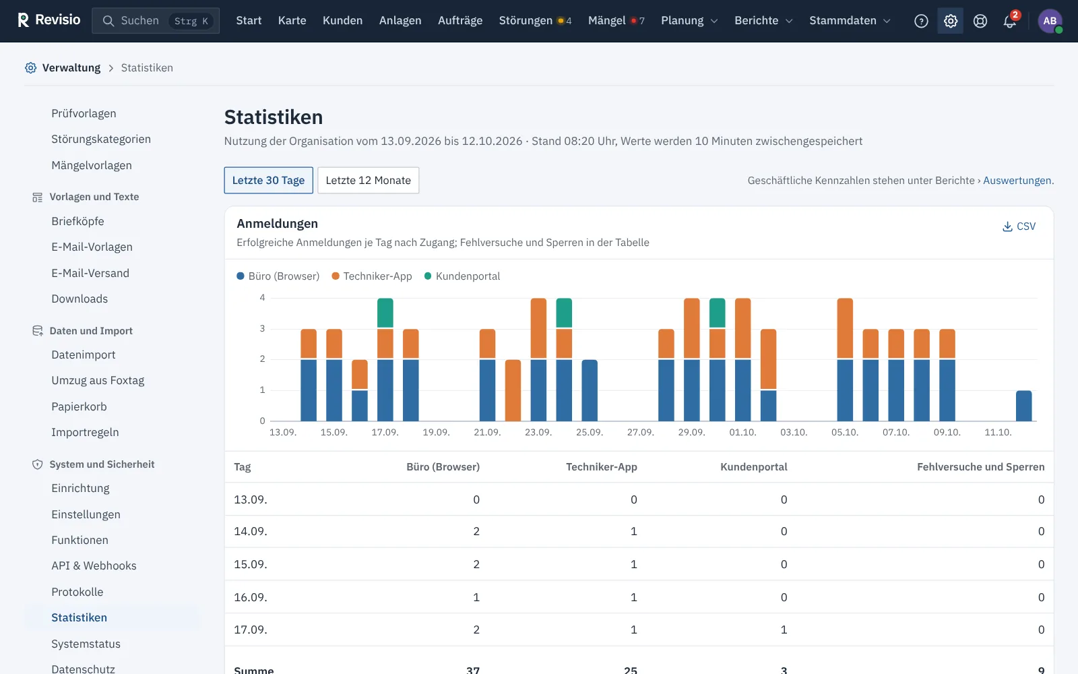Open notifications bell with badge

(x=1010, y=21)
